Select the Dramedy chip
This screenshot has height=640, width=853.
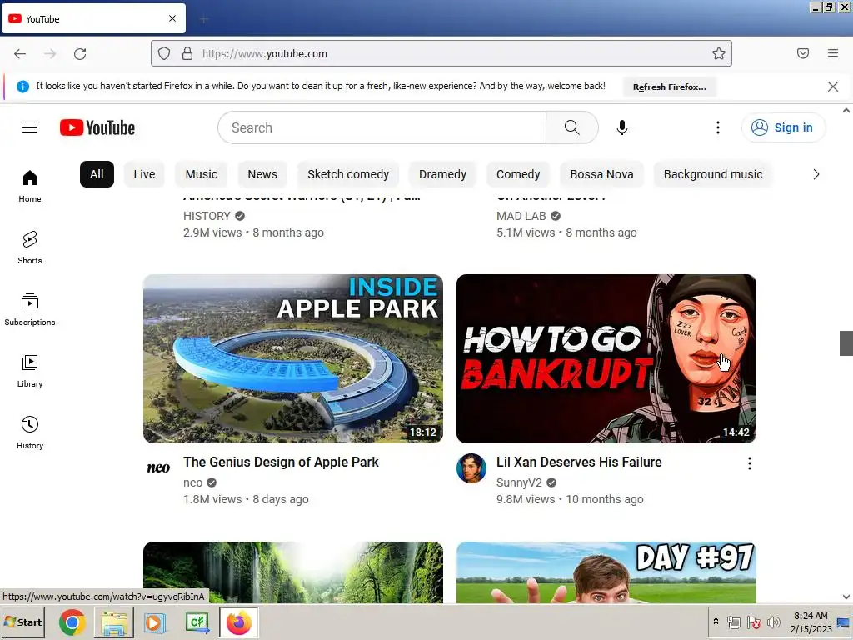coord(442,174)
